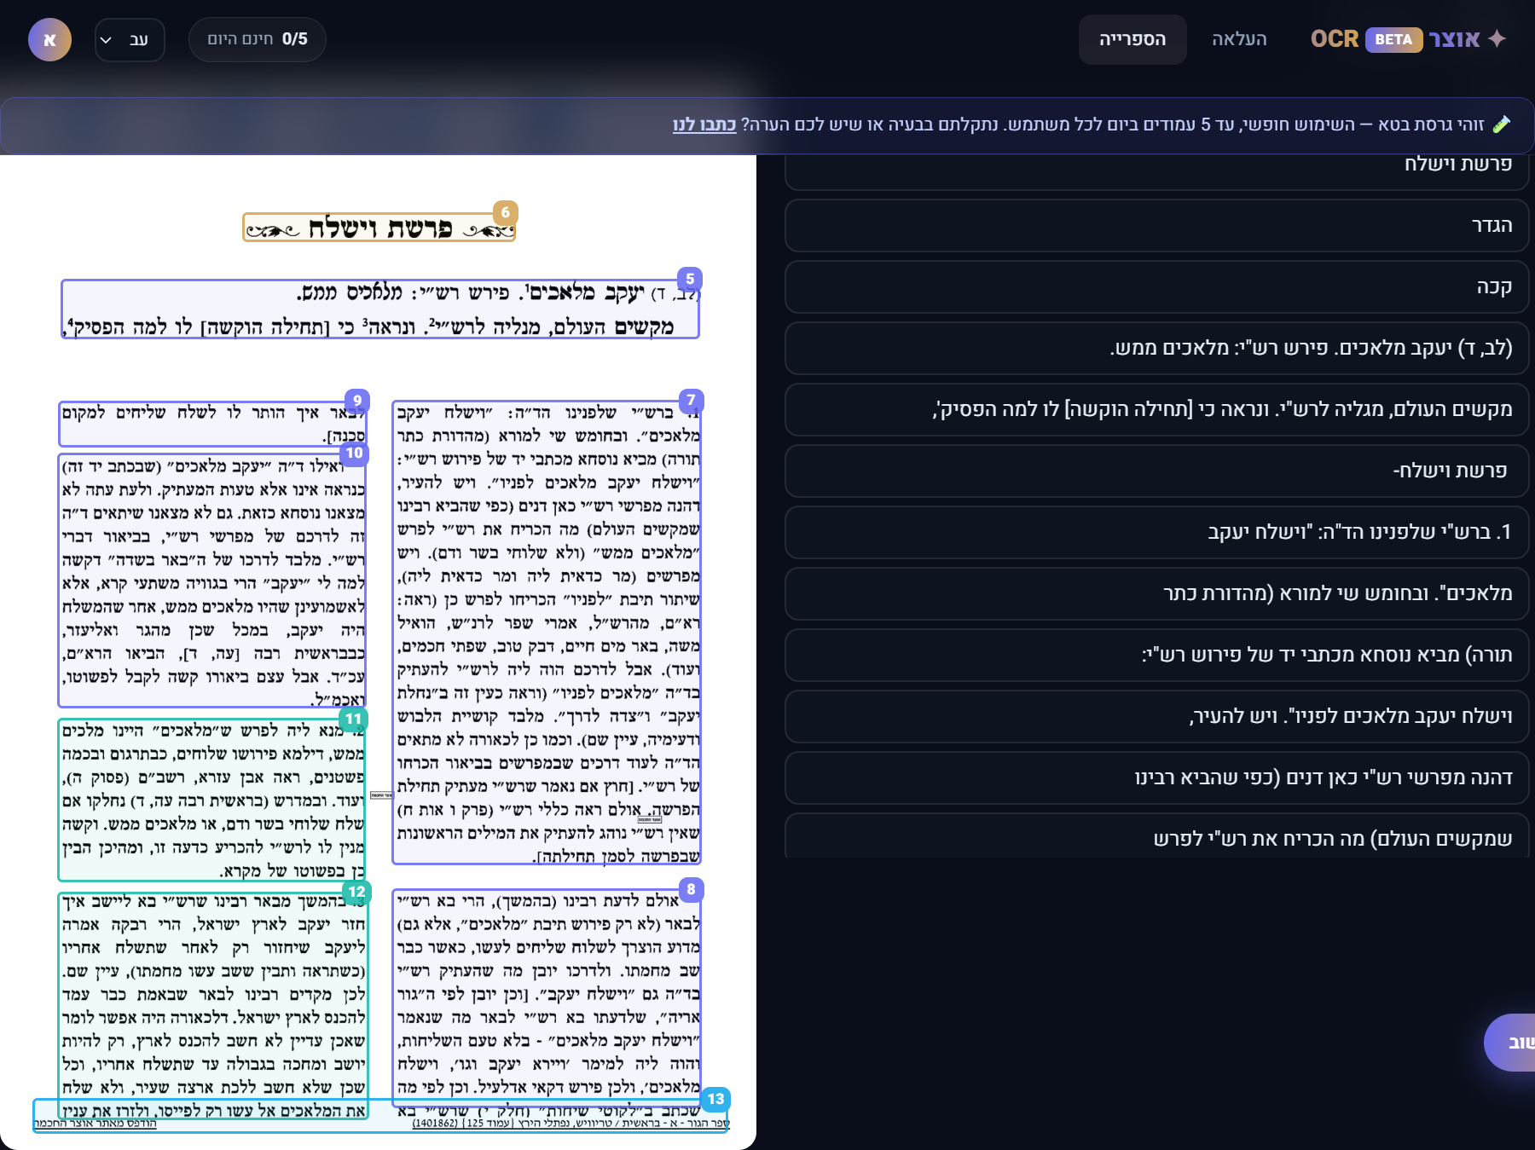
Task: Select the row starting 1. ברש"י שלפנינו
Action: coord(1156,533)
